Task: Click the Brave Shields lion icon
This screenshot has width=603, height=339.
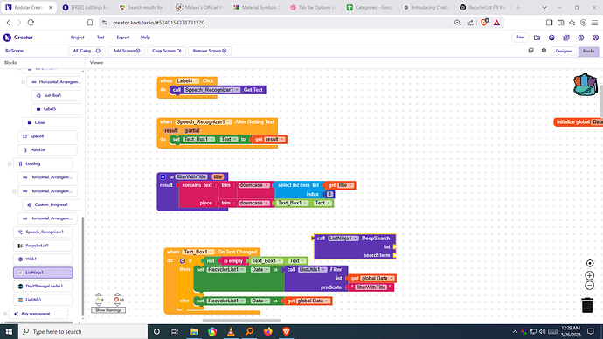Action: 484,23
